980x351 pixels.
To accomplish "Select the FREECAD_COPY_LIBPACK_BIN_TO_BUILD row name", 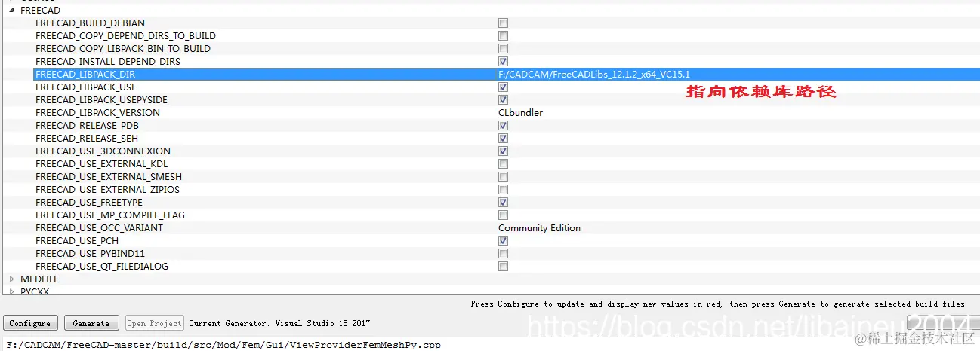I will pyautogui.click(x=123, y=49).
